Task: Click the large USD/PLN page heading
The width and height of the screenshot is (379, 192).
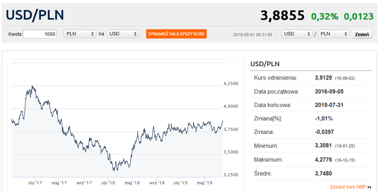Action: tap(35, 15)
